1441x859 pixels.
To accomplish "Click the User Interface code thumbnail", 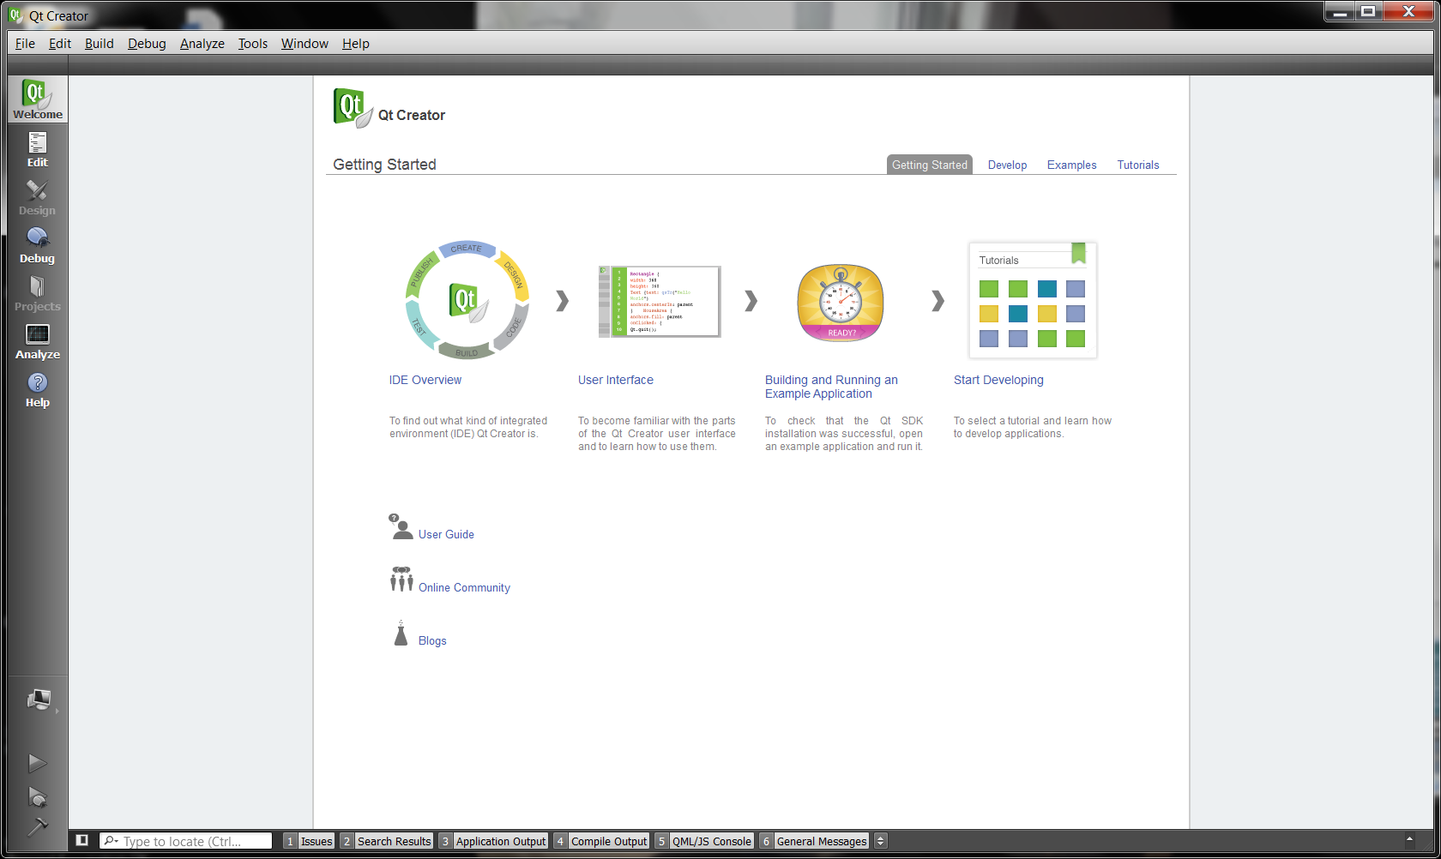I will coord(659,301).
